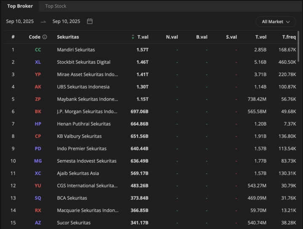The image size is (303, 229).
Task: Open broker code PD
Action: pos(38,149)
